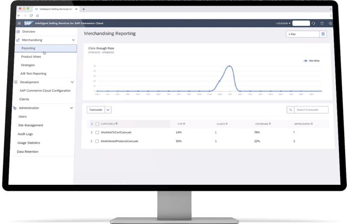Screen dimensions: 347x224
Task: Click the MostViewedProductsCarousel name
Action: 119,141
